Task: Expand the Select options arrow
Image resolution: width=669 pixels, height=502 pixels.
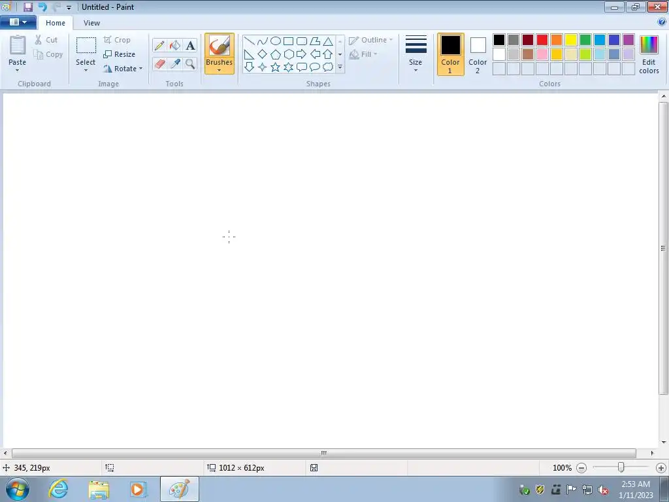Action: tap(86, 71)
